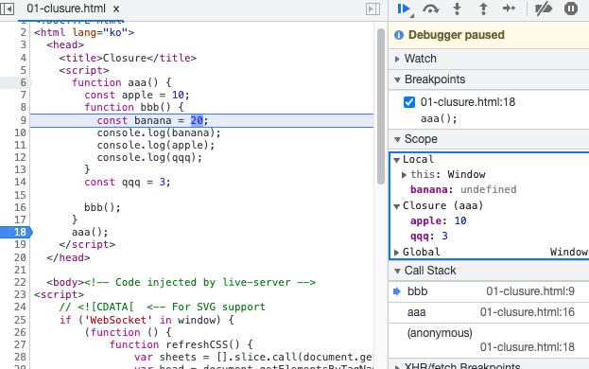Click 'function bbb() {' on line 8
The width and height of the screenshot is (589, 369).
133,108
